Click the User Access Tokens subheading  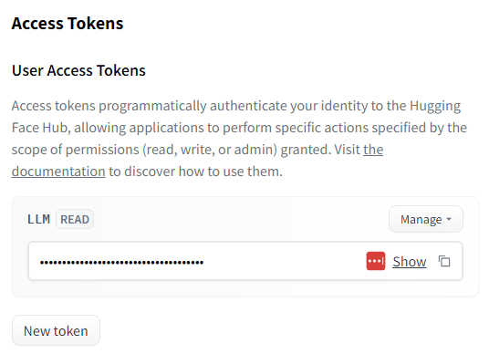[x=78, y=70]
